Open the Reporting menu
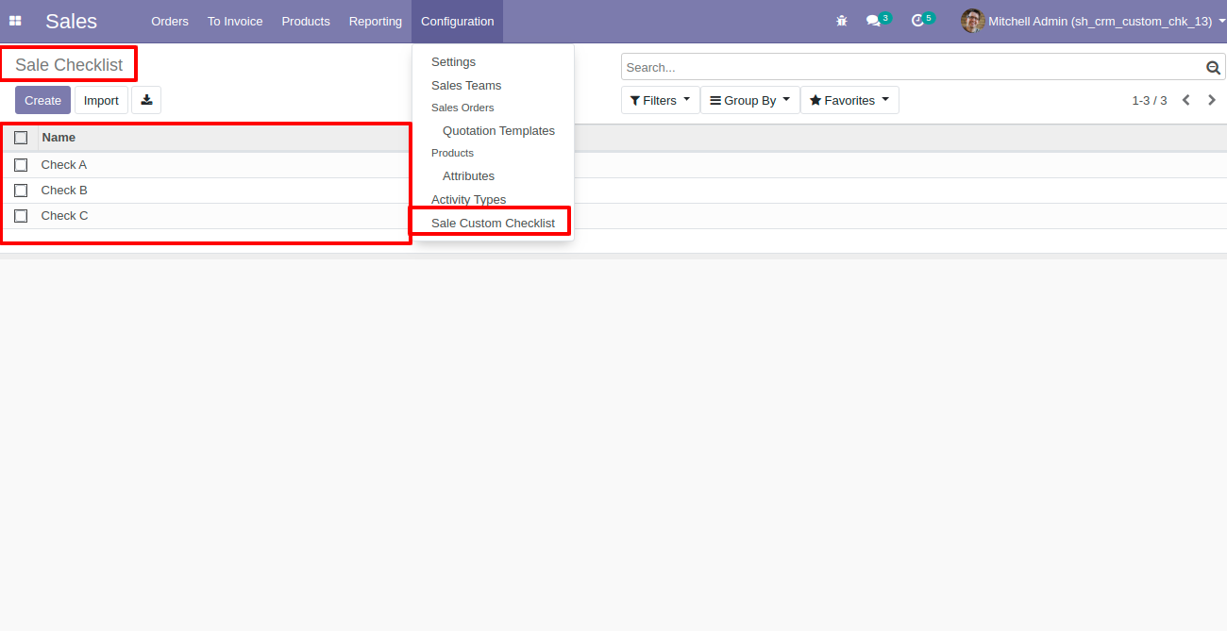The height and width of the screenshot is (631, 1227). point(376,21)
